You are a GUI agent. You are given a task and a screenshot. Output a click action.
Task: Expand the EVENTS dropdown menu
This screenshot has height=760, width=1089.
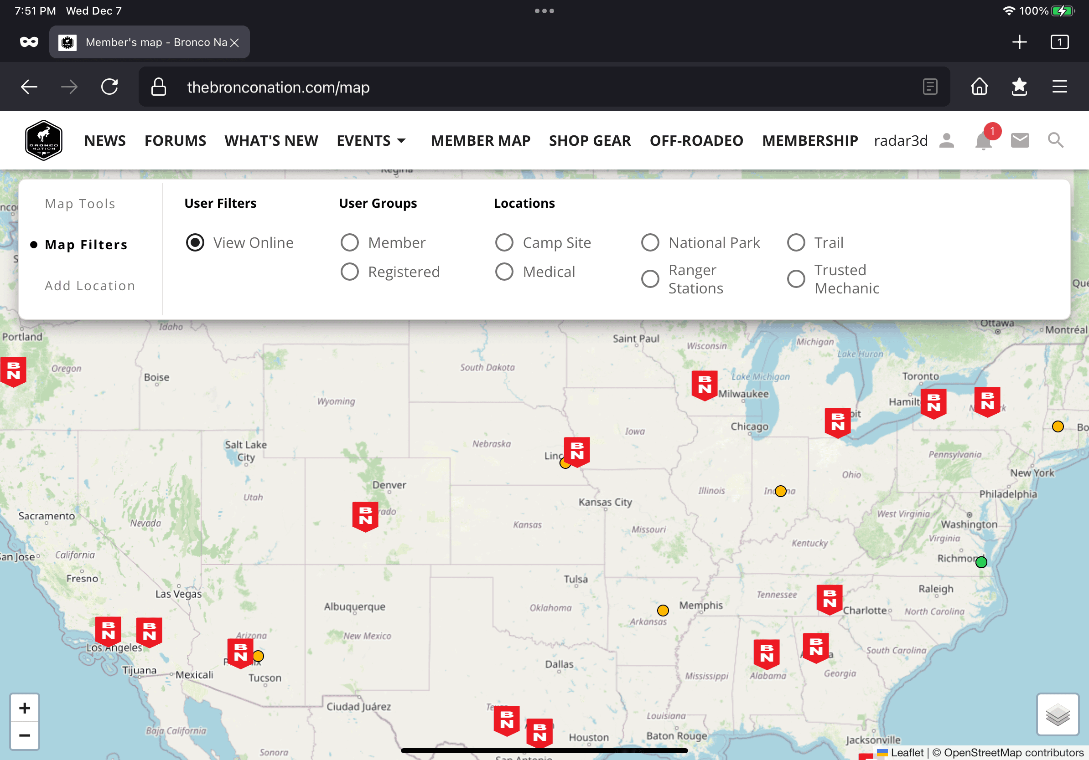tap(371, 141)
